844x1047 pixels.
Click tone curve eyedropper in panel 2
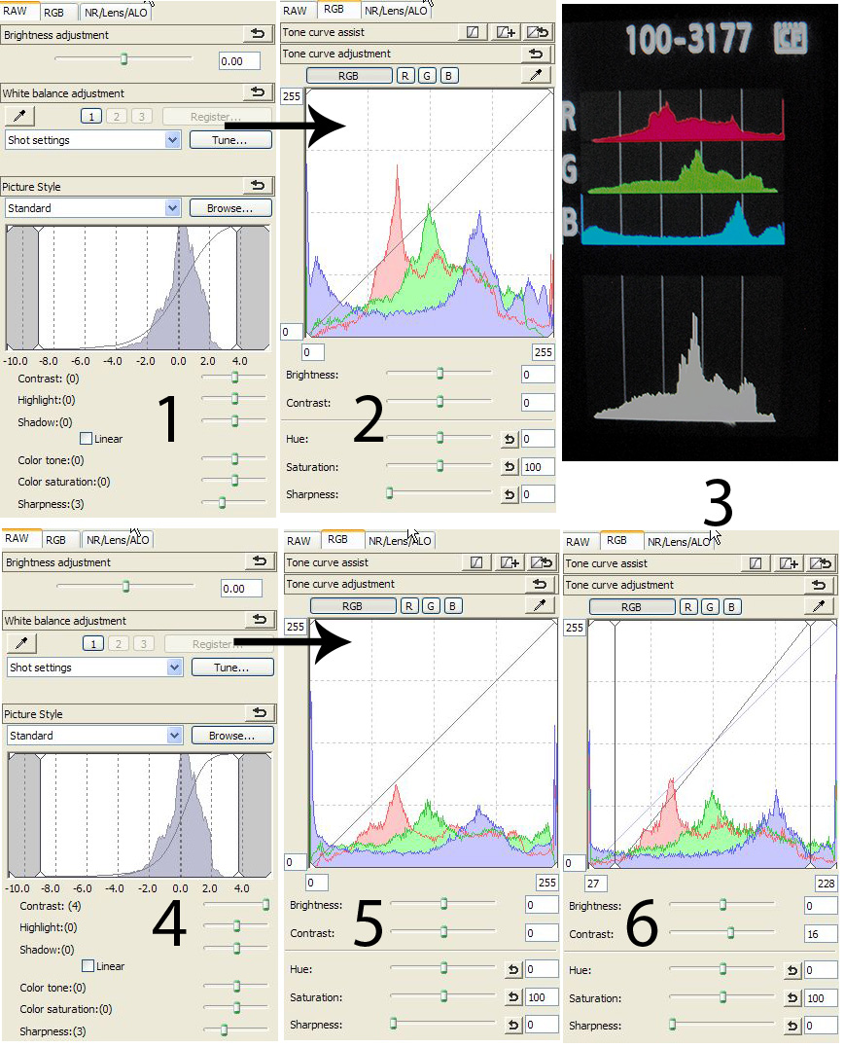pos(536,75)
